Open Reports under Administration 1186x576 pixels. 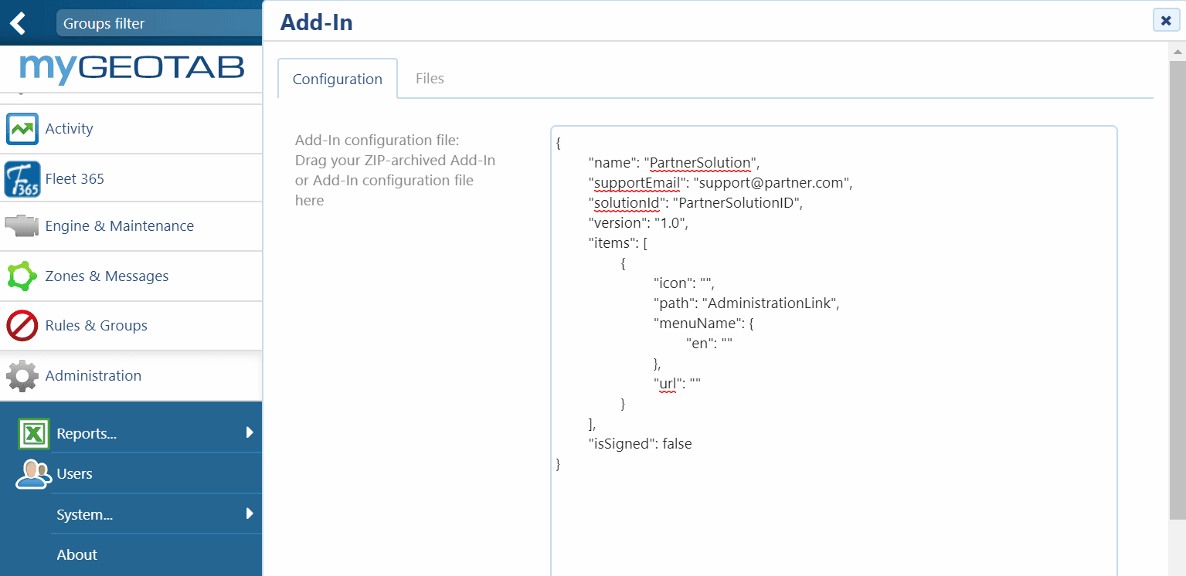87,433
